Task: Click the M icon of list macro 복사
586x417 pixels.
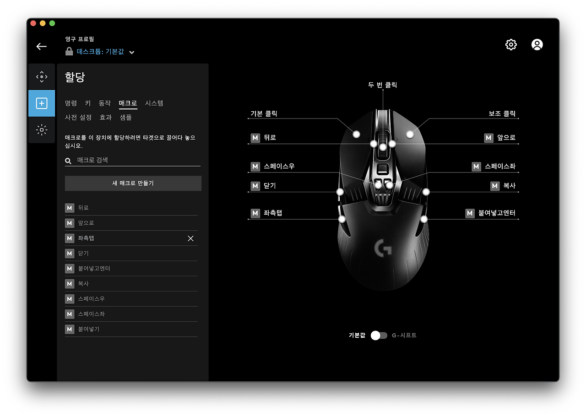Action: coord(70,284)
